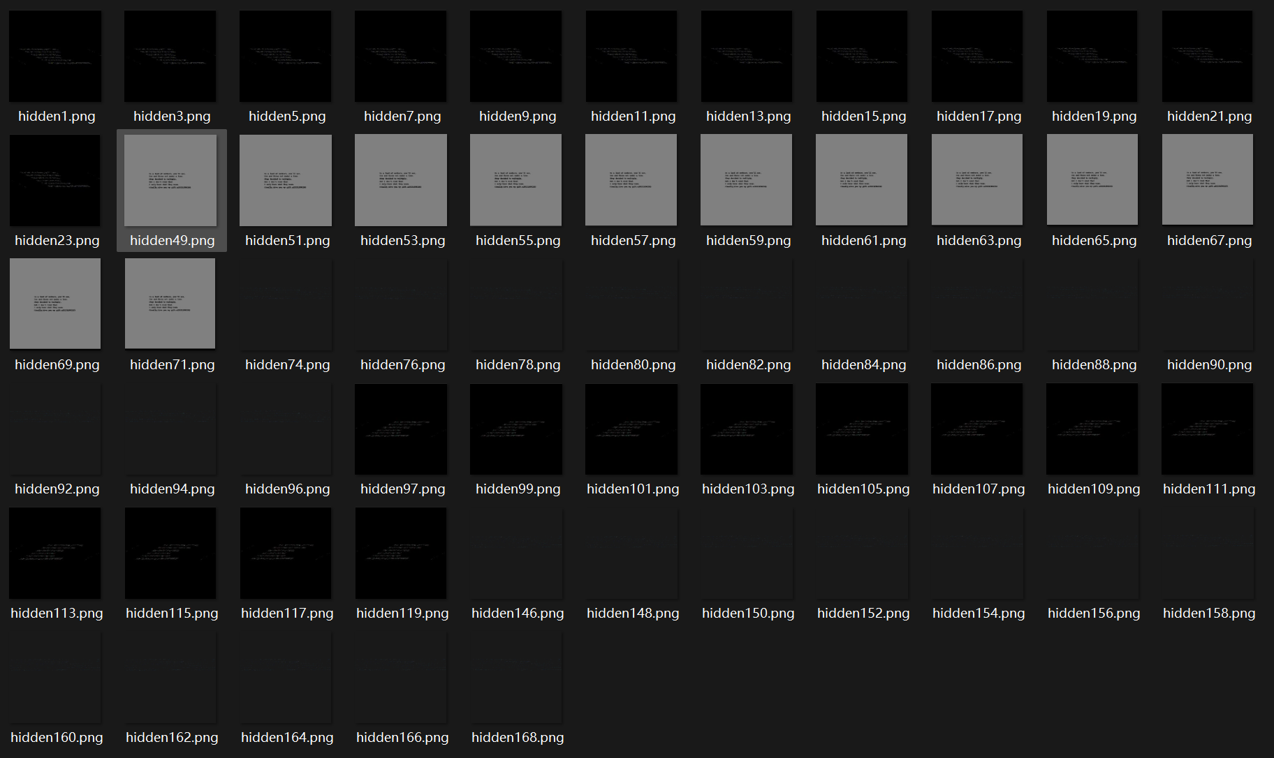Click the hidden146.png file label
The image size is (1274, 758).
tap(518, 614)
